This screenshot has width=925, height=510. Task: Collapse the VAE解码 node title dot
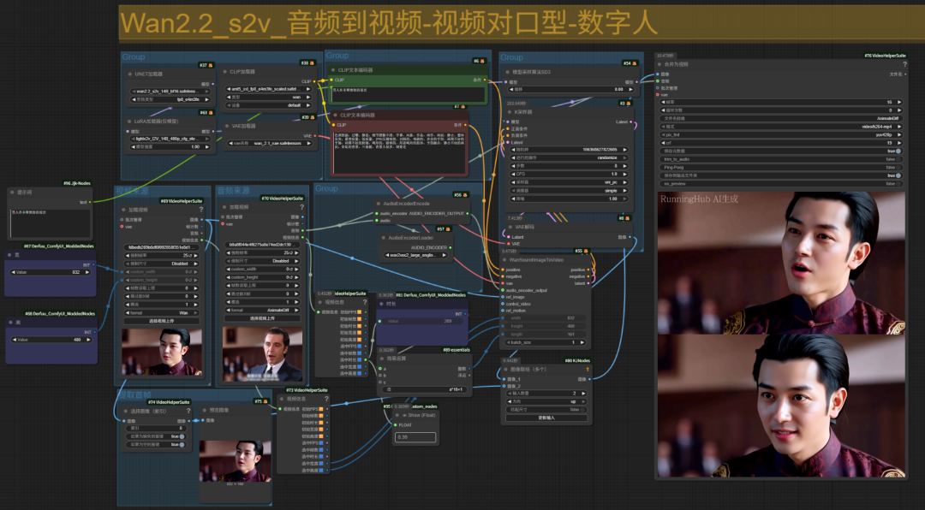[x=510, y=227]
